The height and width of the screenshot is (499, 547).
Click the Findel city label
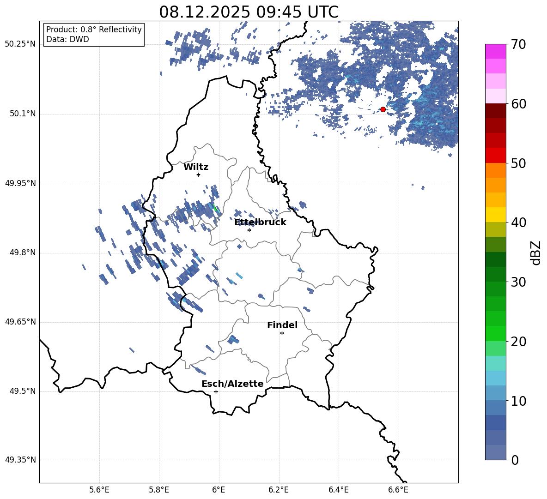click(x=282, y=325)
